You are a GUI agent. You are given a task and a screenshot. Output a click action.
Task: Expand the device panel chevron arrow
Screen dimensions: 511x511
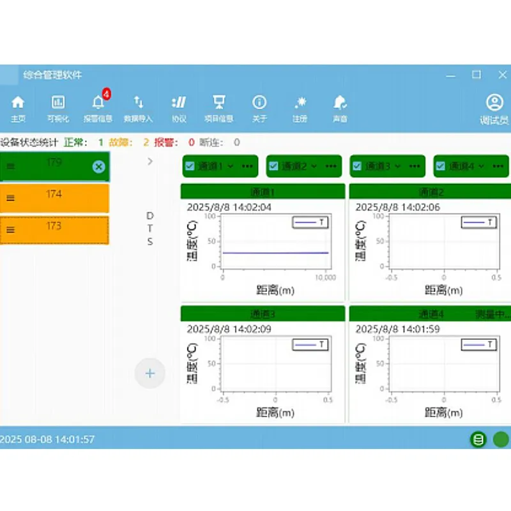(x=150, y=162)
